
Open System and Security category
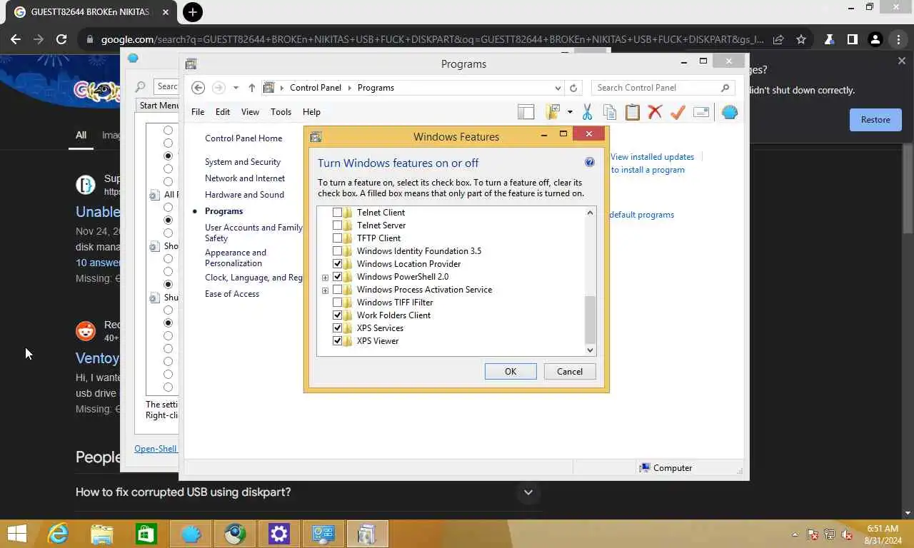(243, 162)
